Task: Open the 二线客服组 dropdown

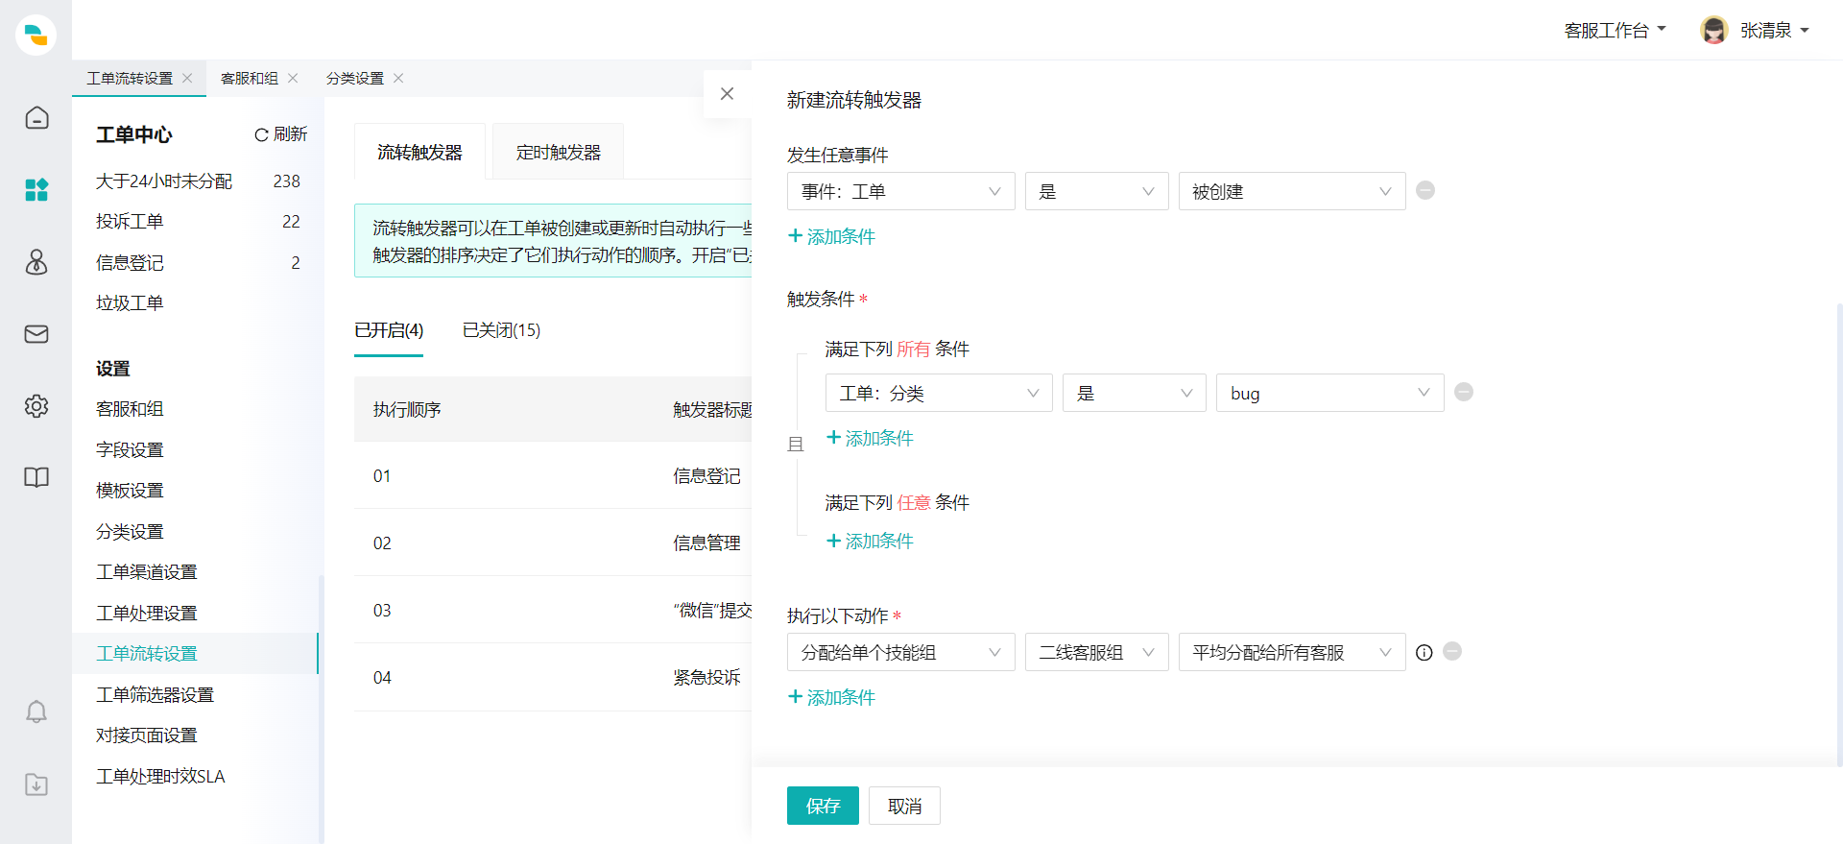Action: point(1096,652)
